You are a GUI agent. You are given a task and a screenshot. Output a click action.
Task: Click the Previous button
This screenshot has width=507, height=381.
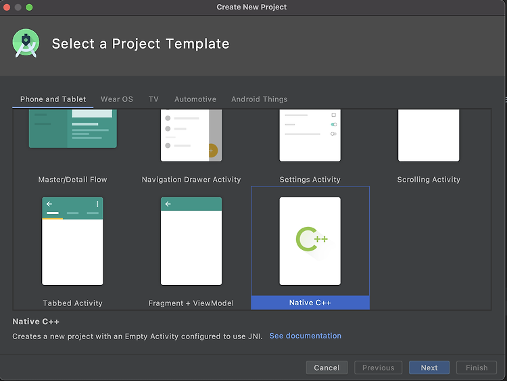pyautogui.click(x=379, y=367)
